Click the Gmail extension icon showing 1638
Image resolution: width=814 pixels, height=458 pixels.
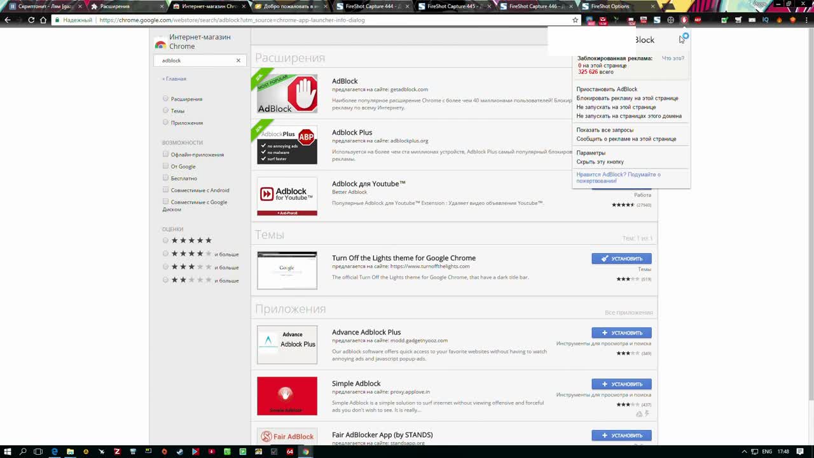(603, 21)
